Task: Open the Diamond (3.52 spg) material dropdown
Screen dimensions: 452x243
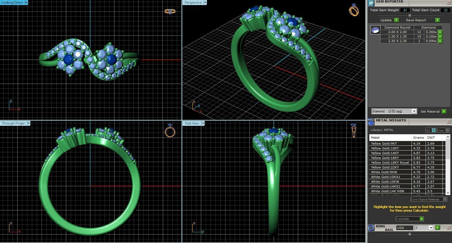Action: tap(414, 111)
